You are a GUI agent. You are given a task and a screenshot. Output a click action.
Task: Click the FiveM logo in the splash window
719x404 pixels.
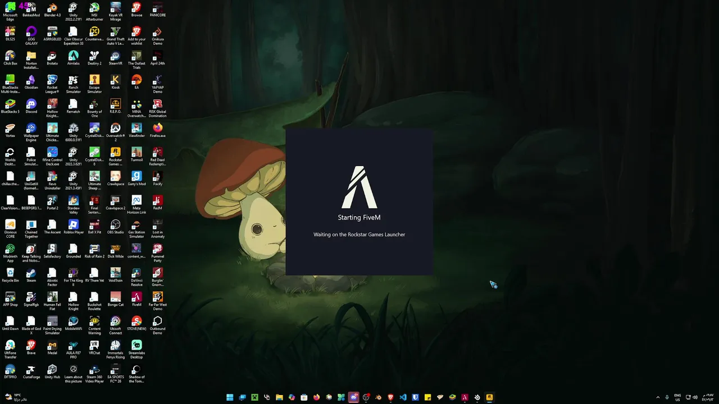[359, 187]
